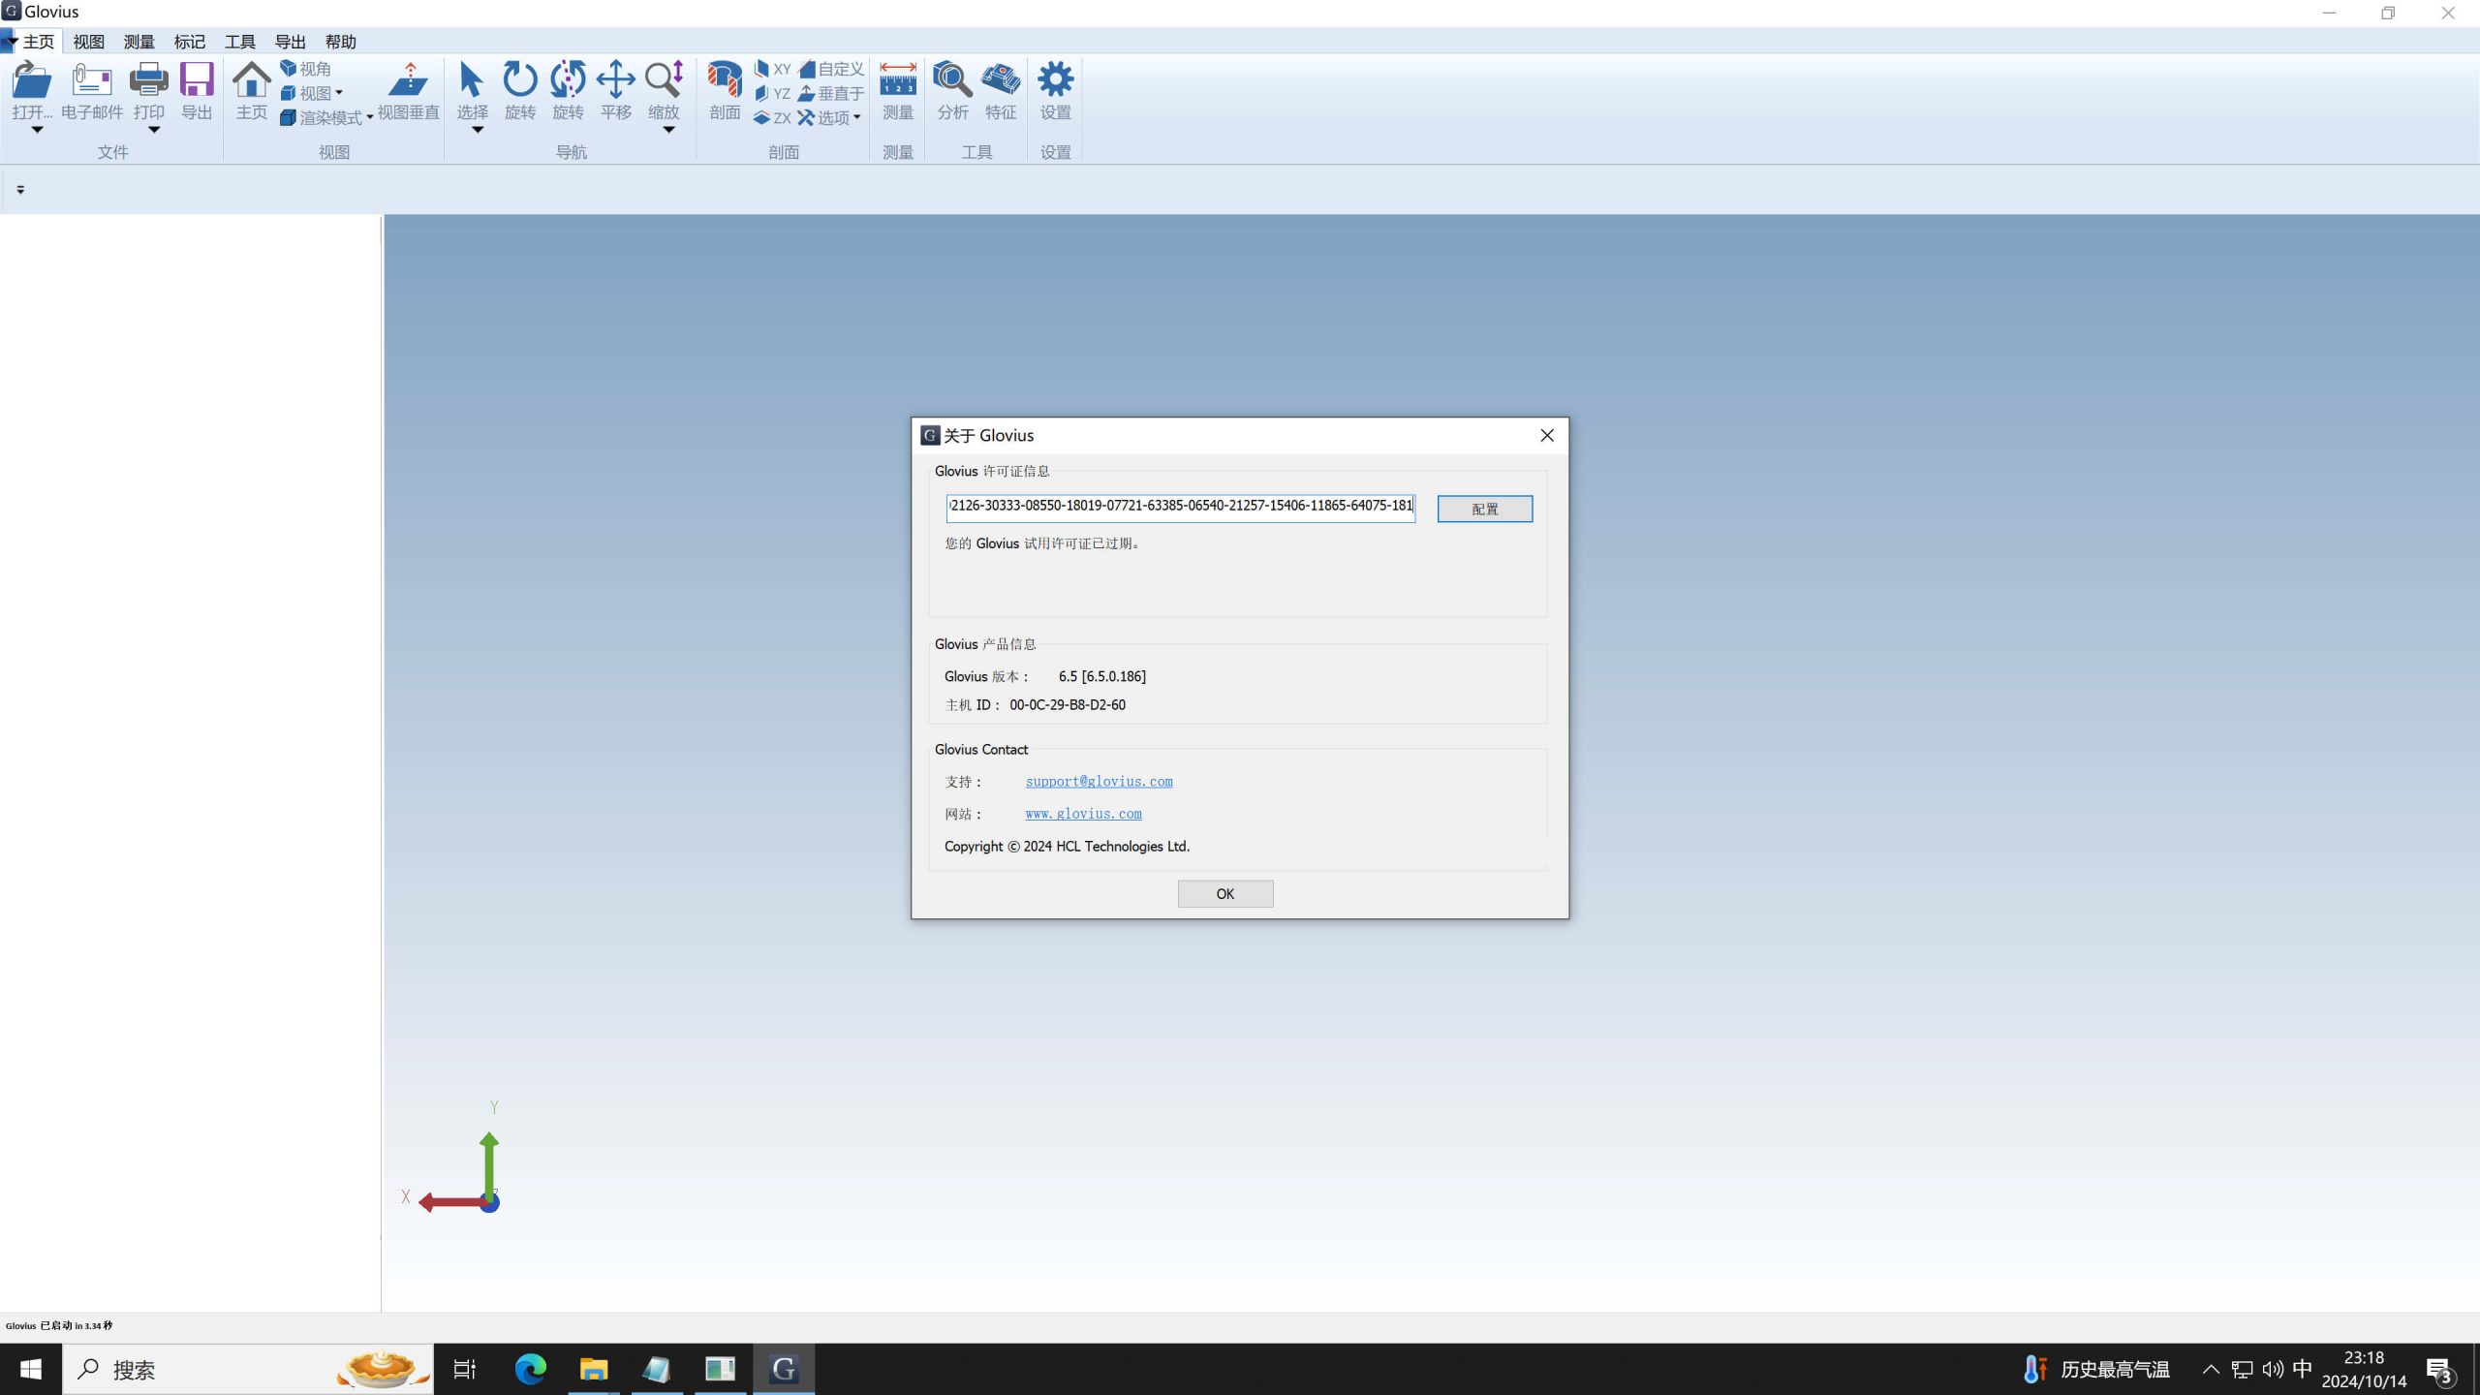
Task: Click the host ID 00-0C-29-B8-D2-60 text
Action: click(x=1067, y=705)
